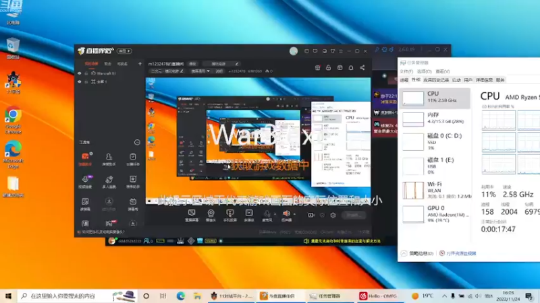Open Resource Monitor link in Task Manager
540x303 pixels.
pos(458,254)
